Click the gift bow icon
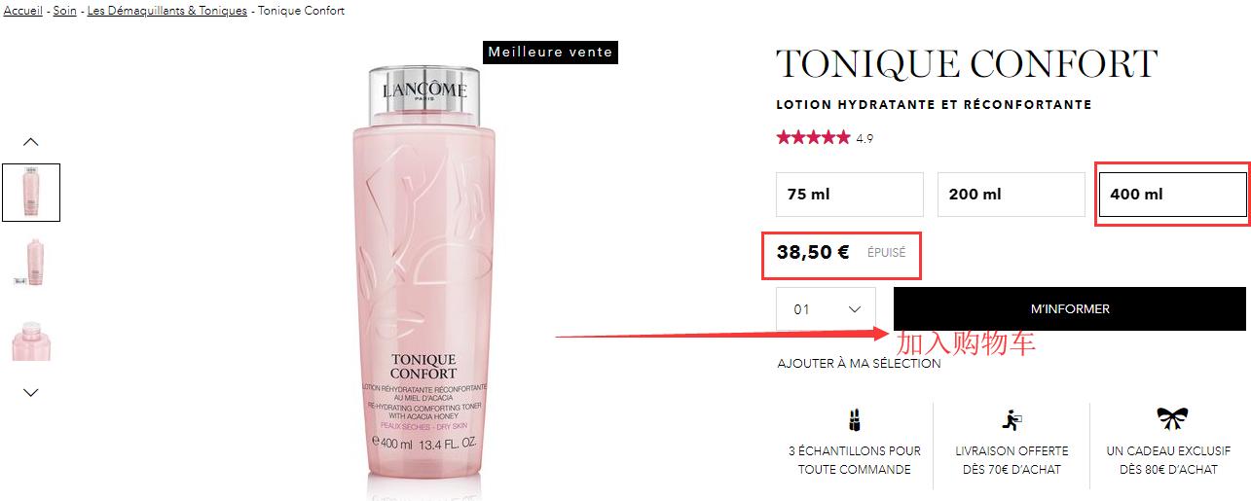 pyautogui.click(x=1168, y=419)
